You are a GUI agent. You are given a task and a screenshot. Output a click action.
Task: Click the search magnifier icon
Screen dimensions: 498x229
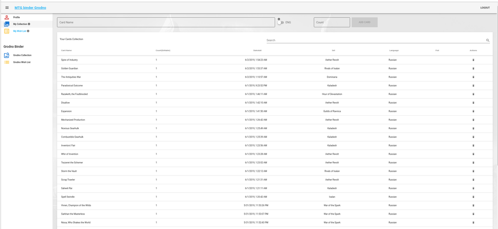tap(488, 40)
